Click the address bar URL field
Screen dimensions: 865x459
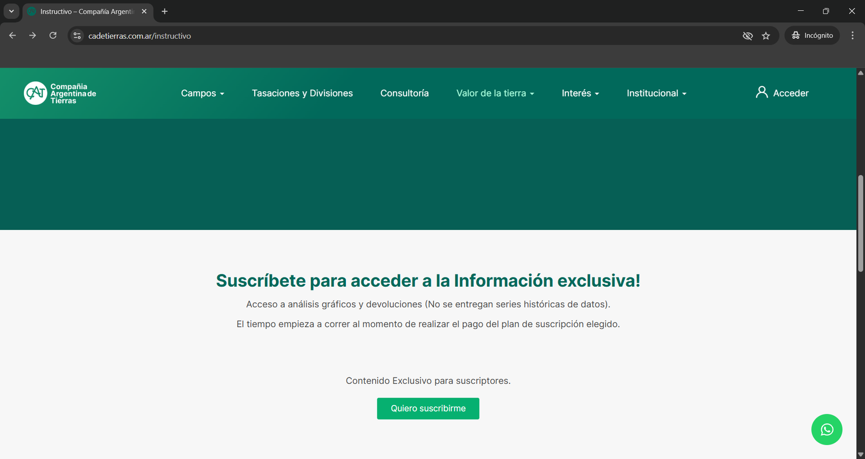(378, 36)
